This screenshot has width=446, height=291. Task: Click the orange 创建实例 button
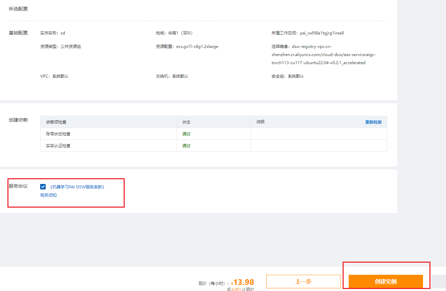click(x=386, y=282)
